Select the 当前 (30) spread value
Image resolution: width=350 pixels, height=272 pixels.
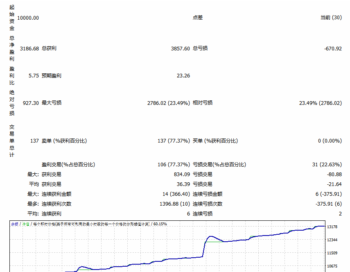(331, 18)
